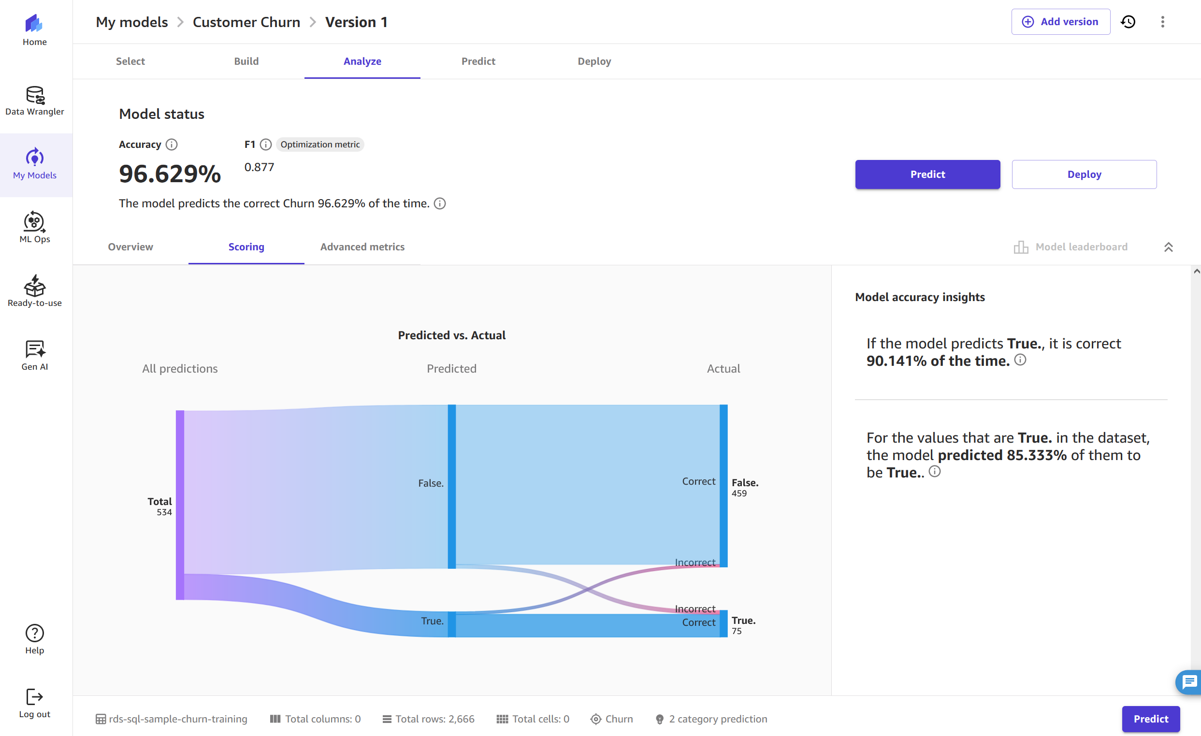Open the floating chat support bubble
The image size is (1201, 736).
[x=1189, y=681]
